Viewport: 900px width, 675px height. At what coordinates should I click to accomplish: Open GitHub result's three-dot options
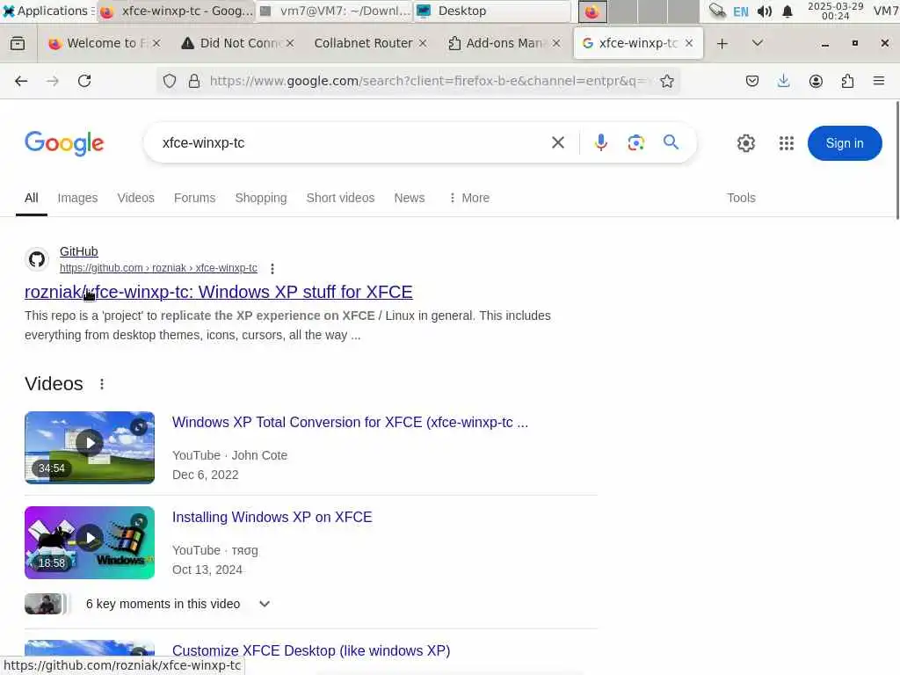(272, 269)
